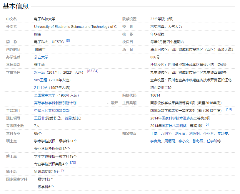Open reference [8] beside UESTC abbreviation
This screenshot has height=194, width=240.
68,41
